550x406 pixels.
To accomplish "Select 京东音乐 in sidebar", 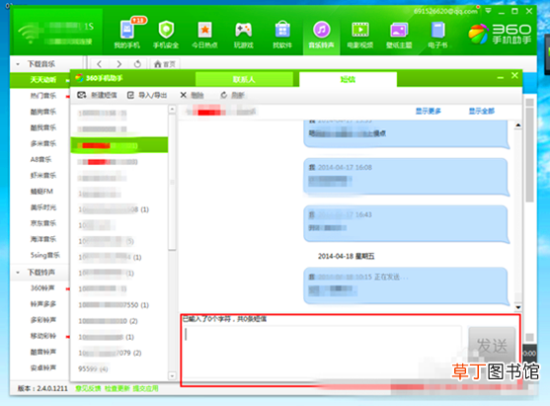I will (42, 223).
